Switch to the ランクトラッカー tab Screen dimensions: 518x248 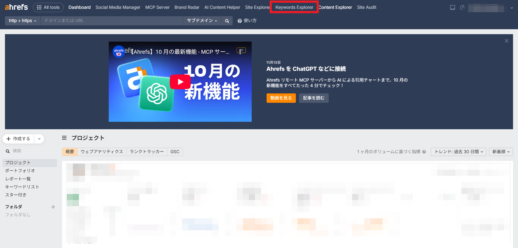coord(147,152)
